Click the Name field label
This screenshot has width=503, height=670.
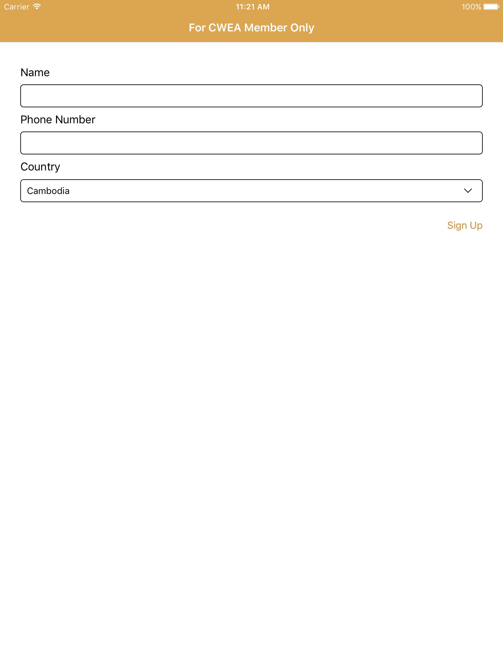click(35, 72)
